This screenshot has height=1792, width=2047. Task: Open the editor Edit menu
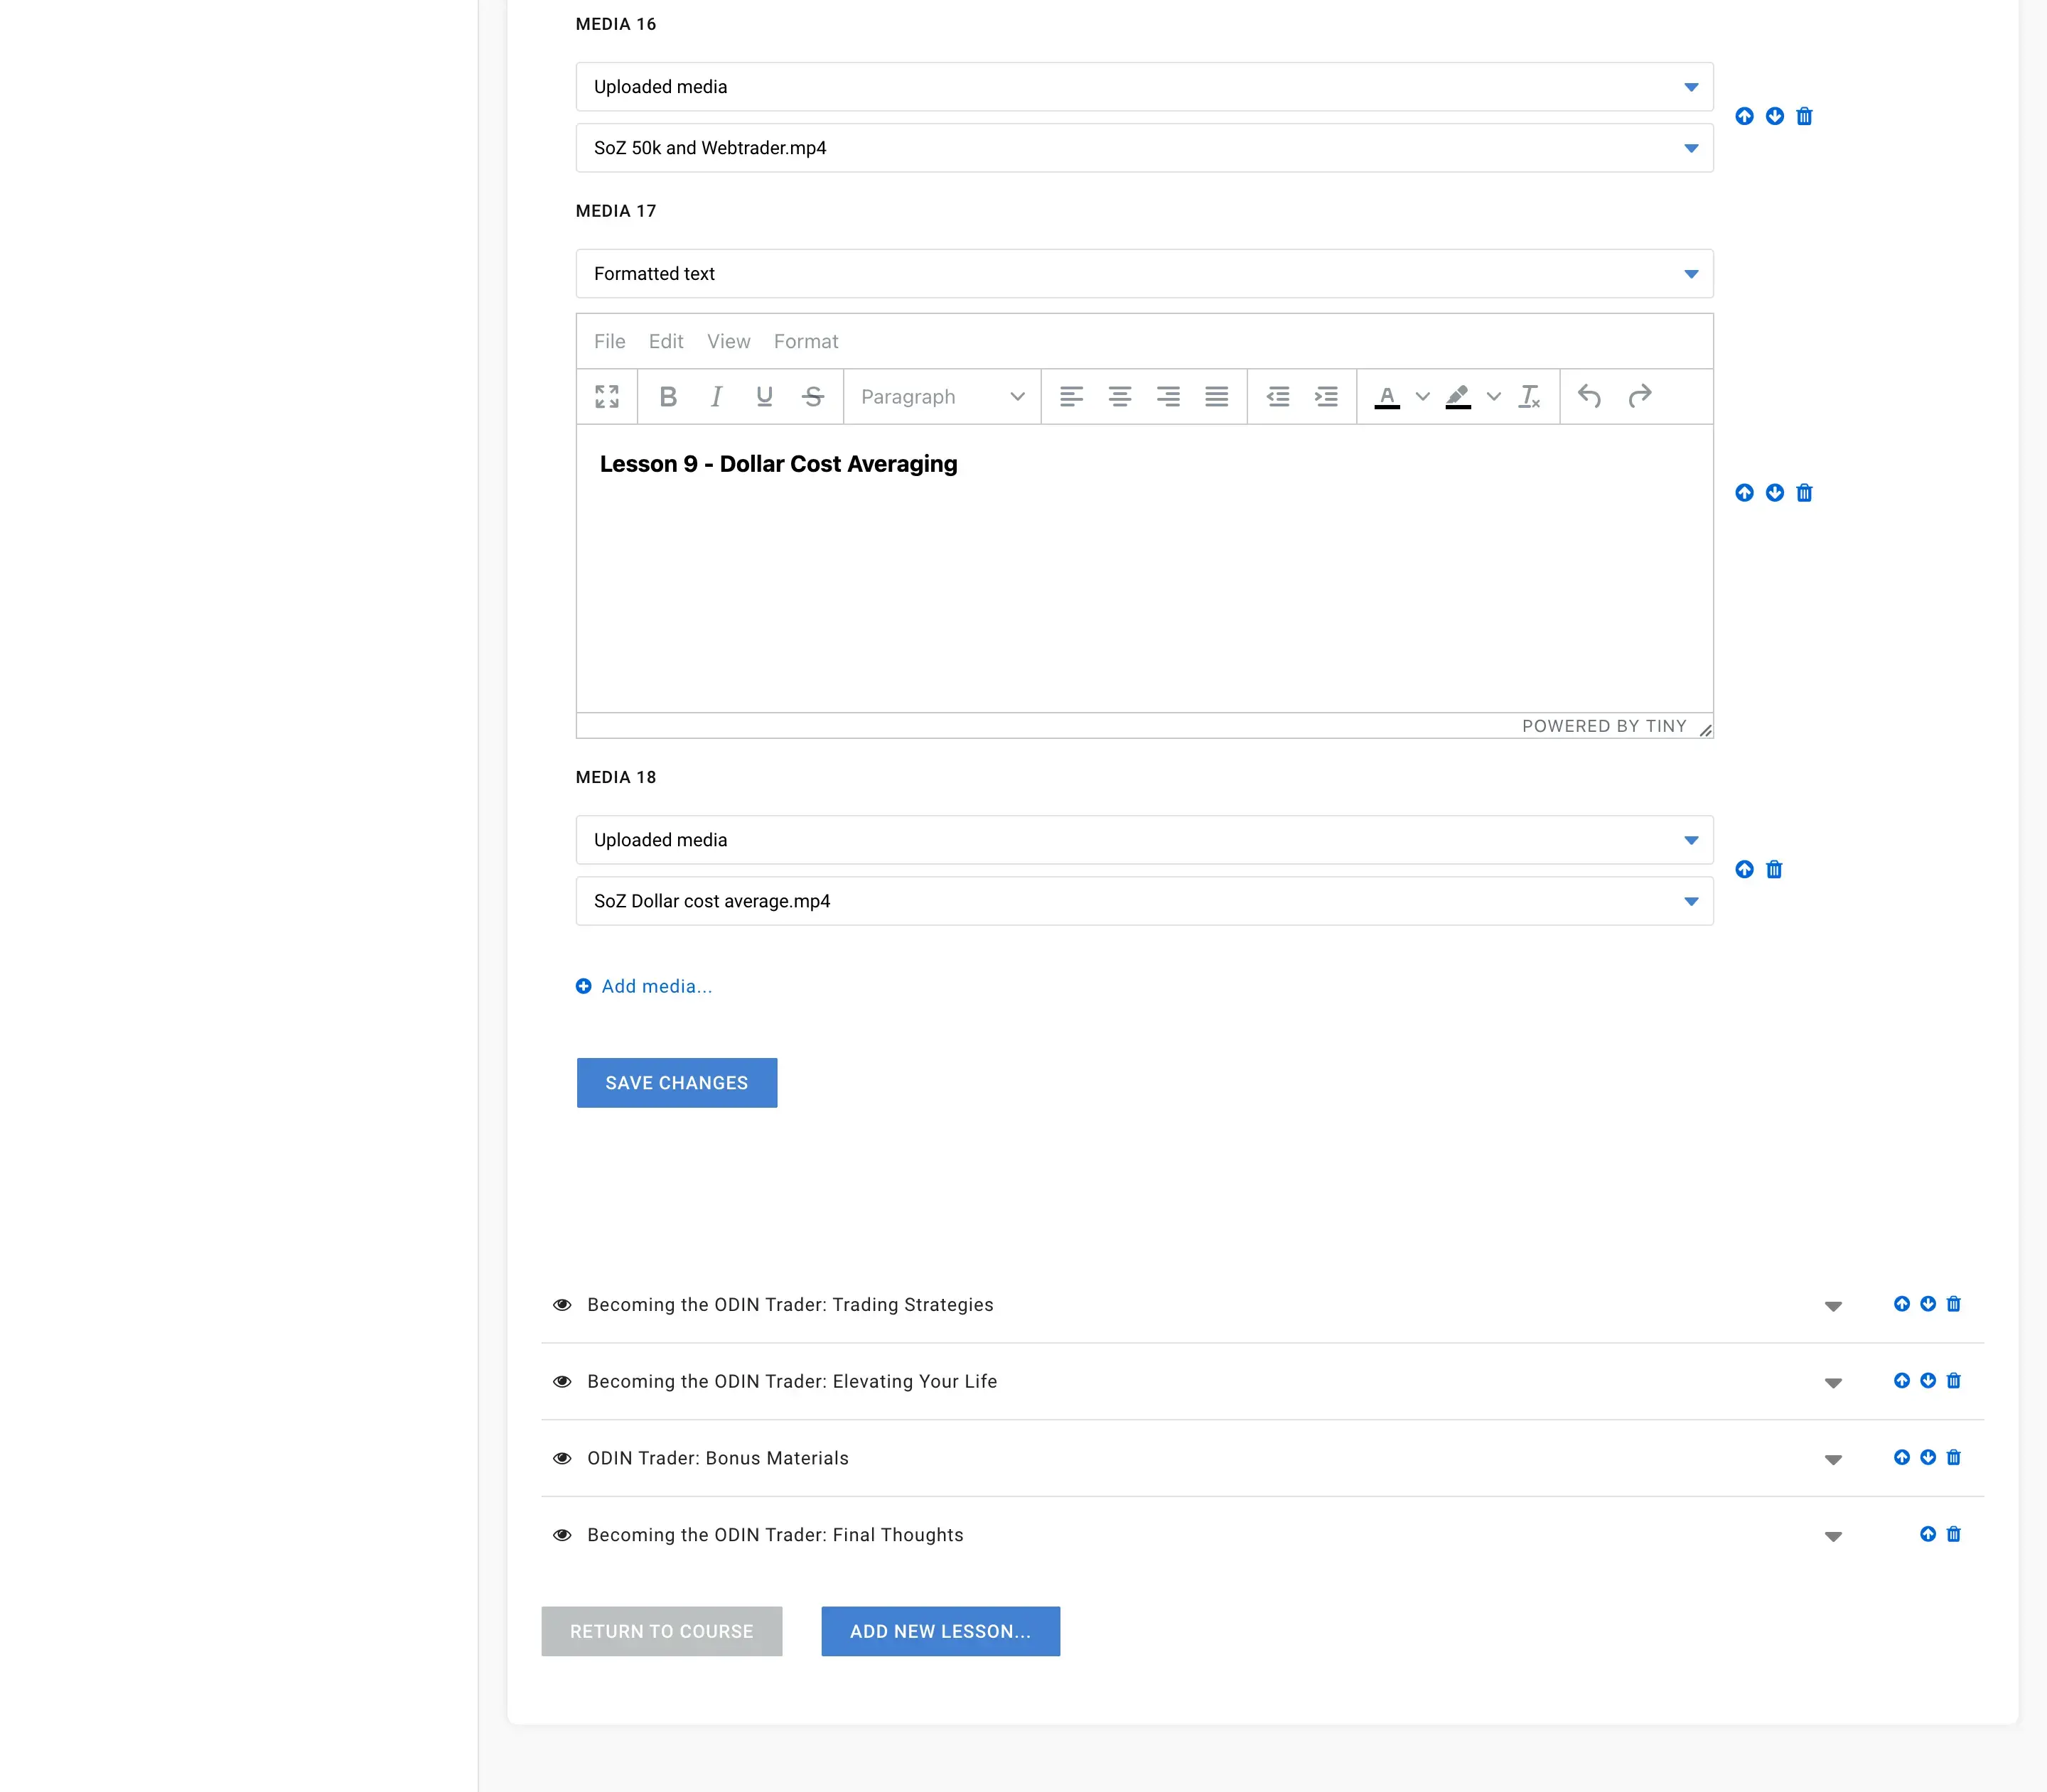coord(666,342)
